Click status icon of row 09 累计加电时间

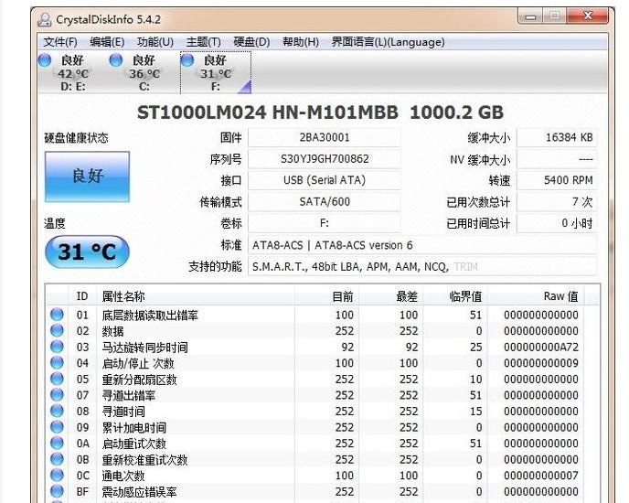coord(57,427)
